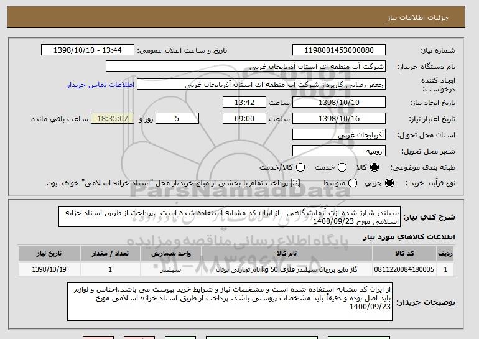Click the validity date field 1398/10/16
The width and height of the screenshot is (479, 339).
coord(339,119)
